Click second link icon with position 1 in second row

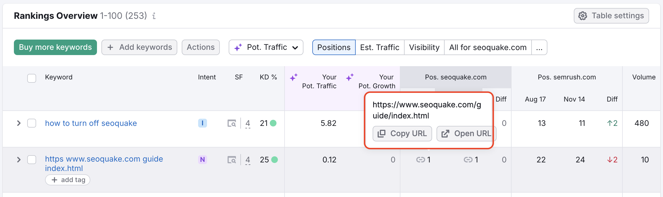coord(468,160)
